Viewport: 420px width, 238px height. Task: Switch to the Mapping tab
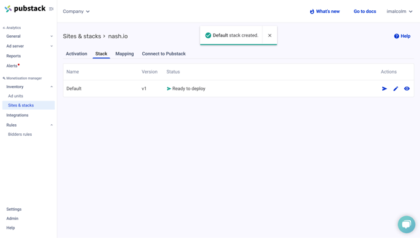tap(125, 54)
